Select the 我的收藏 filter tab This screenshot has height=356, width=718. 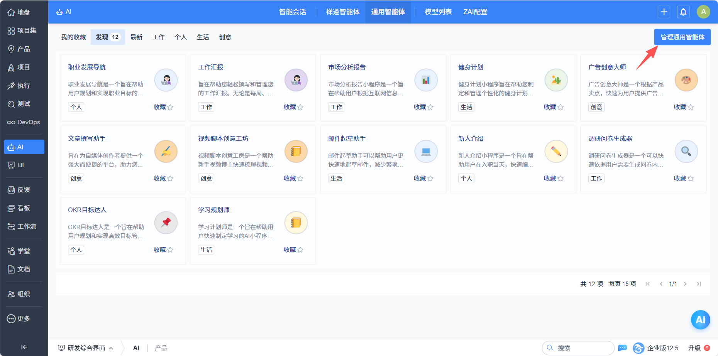point(73,37)
